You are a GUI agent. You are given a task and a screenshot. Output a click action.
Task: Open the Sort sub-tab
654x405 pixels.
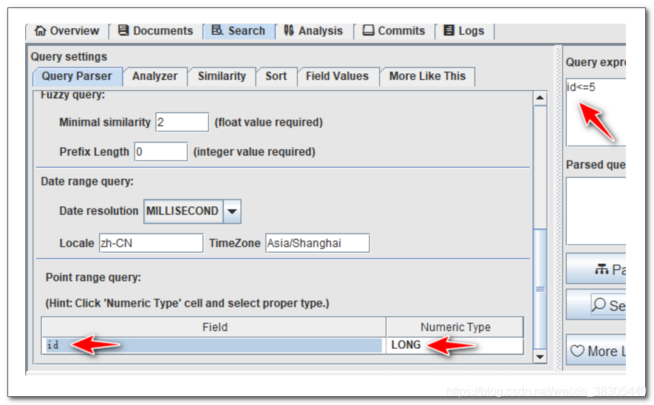coord(276,76)
